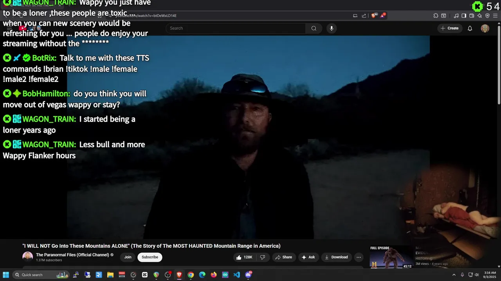501x281 pixels.
Task: Open the recommended Full Episode thumbnail
Action: point(391,257)
